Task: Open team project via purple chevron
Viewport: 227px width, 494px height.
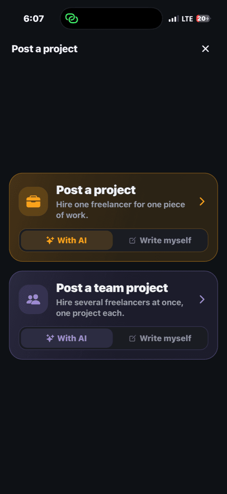Action: pyautogui.click(x=202, y=299)
